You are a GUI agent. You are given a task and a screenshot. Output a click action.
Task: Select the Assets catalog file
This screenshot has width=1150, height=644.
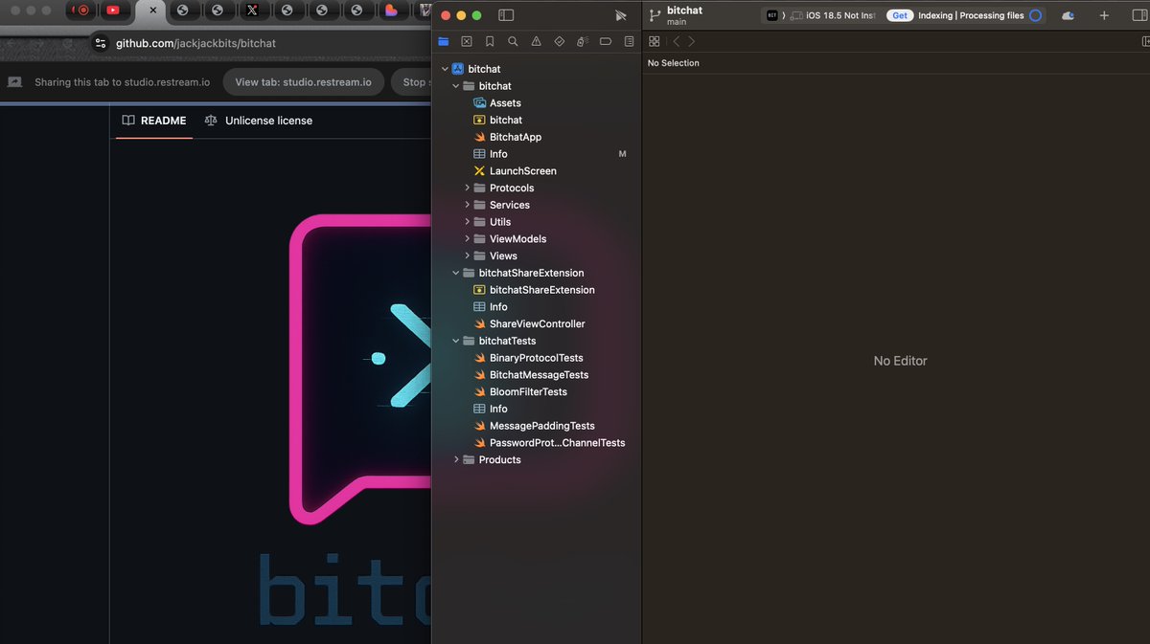point(498,103)
